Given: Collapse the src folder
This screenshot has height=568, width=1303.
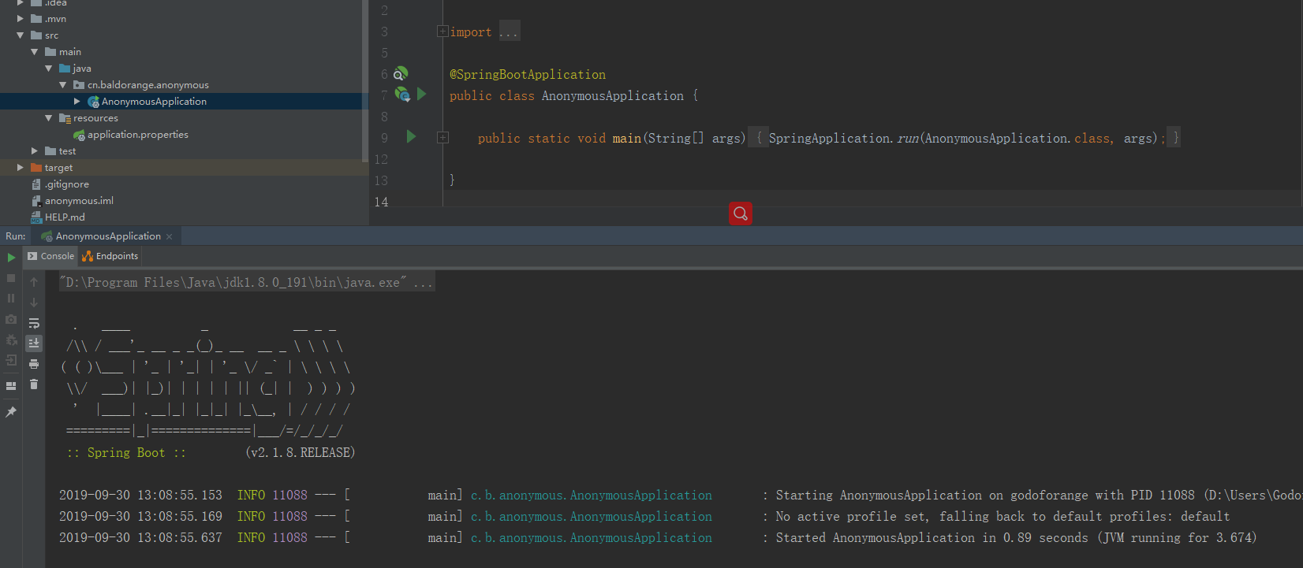Looking at the screenshot, I should coord(21,35).
